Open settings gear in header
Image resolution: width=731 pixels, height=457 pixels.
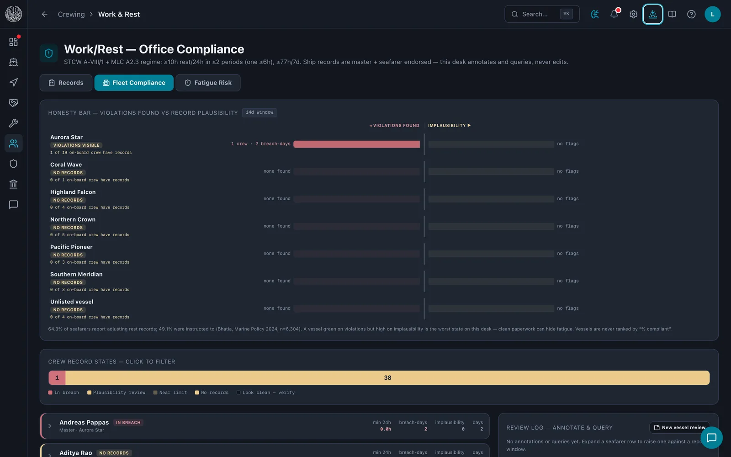point(633,14)
